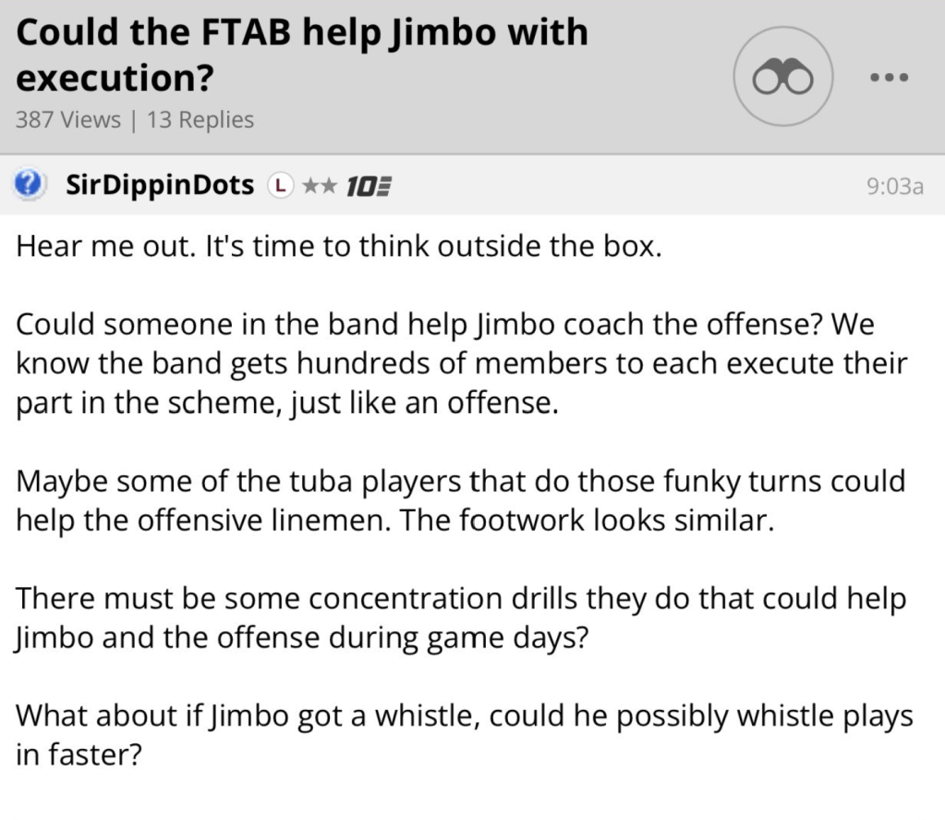
Task: Click the paragraph about the band coaching offense
Action: (x=462, y=365)
